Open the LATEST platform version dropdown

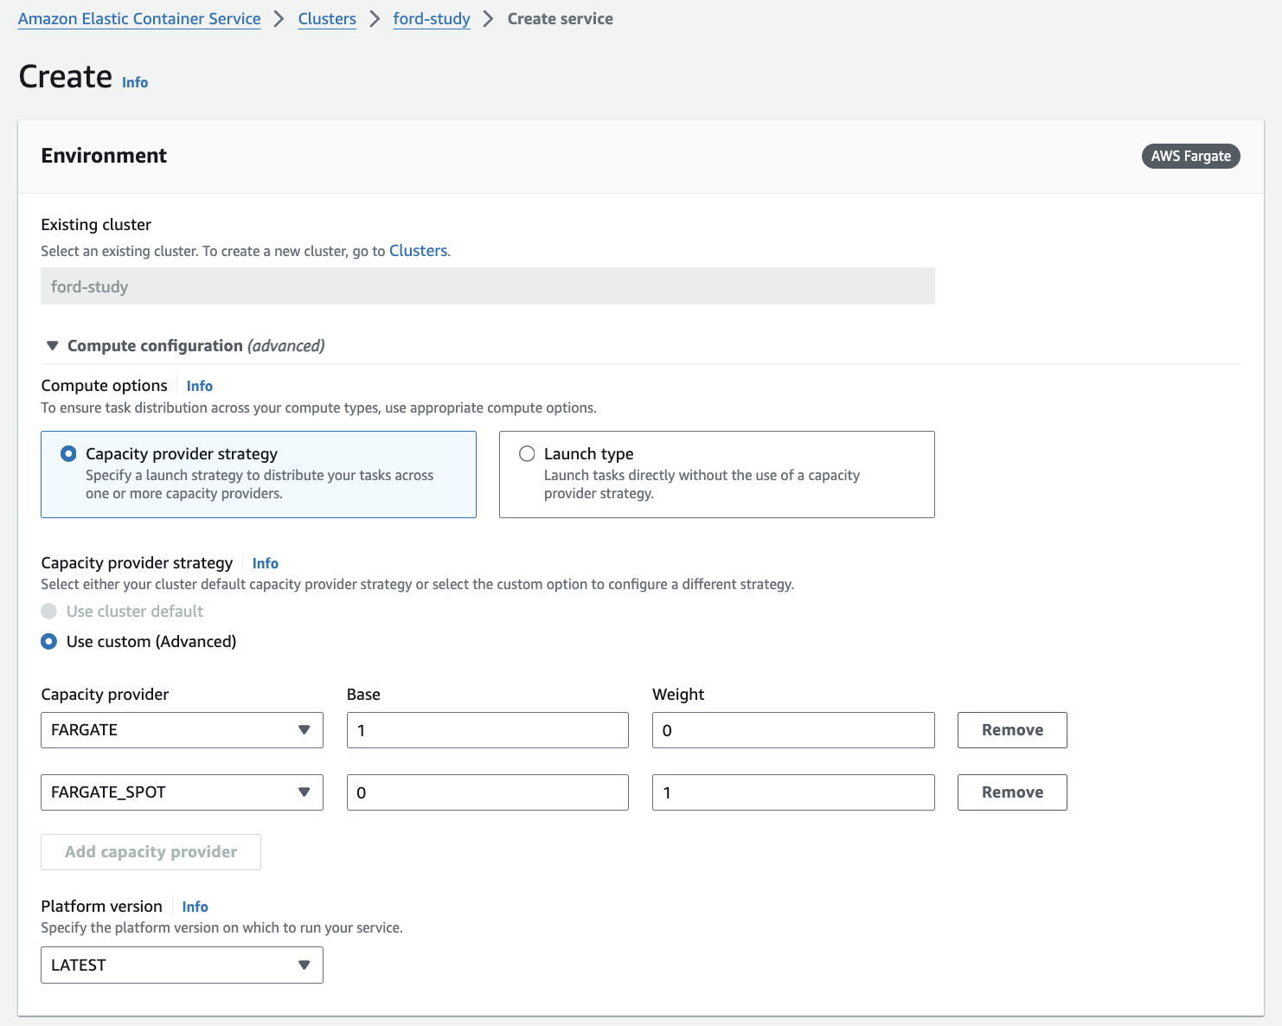click(x=182, y=965)
